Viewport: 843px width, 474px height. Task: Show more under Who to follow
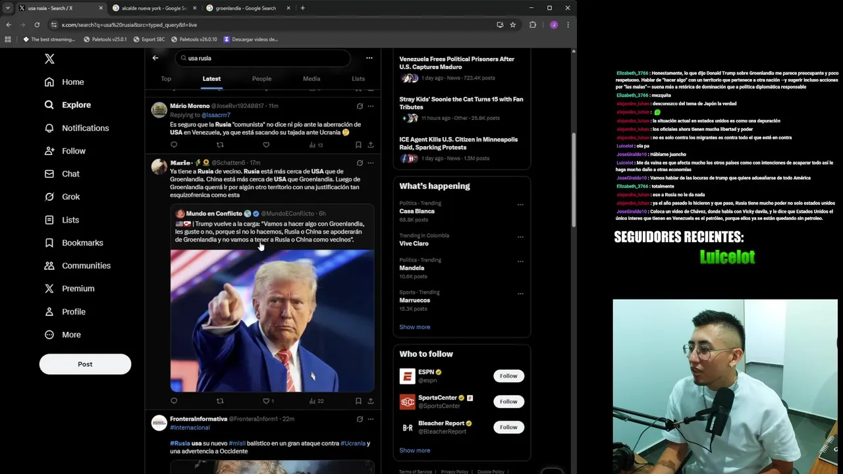(415, 451)
